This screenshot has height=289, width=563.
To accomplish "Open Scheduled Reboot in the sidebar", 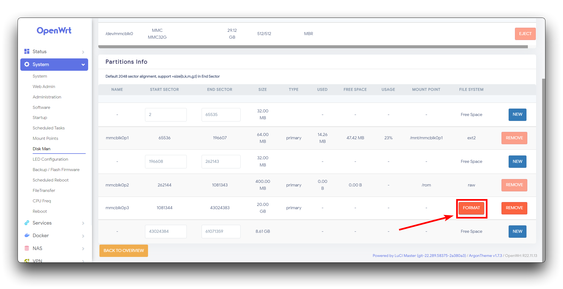I will click(x=51, y=180).
